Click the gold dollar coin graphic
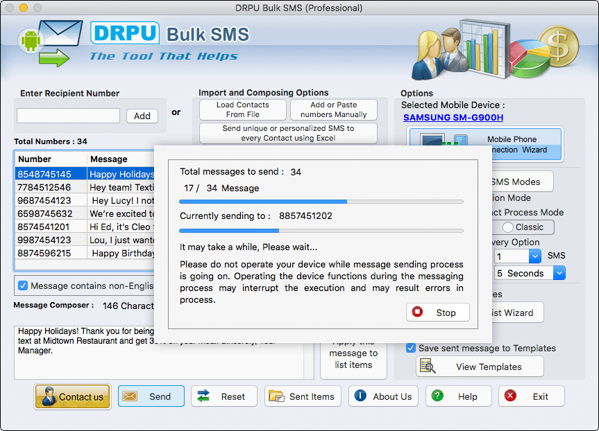The image size is (599, 431). pyautogui.click(x=559, y=47)
